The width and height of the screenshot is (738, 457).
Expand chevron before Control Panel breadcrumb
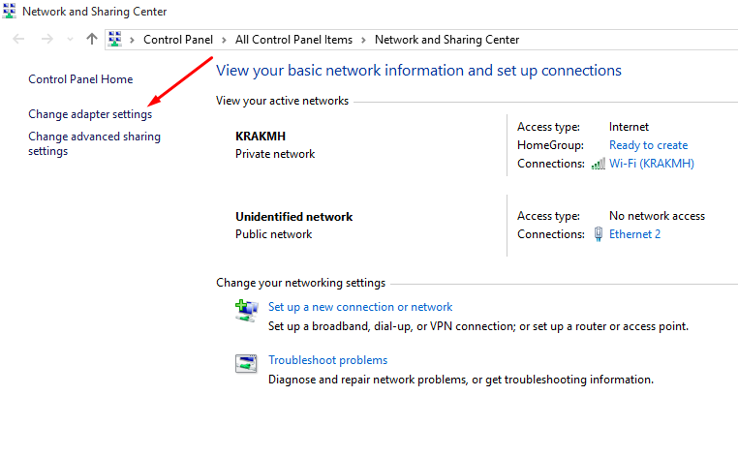[133, 40]
